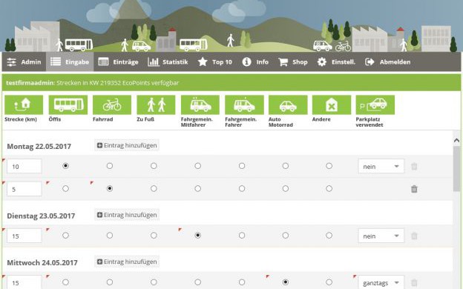Viewport: 463px width, 289px height.
Task: Click the Zu Fuß pedestrians icon
Action: tap(156, 104)
